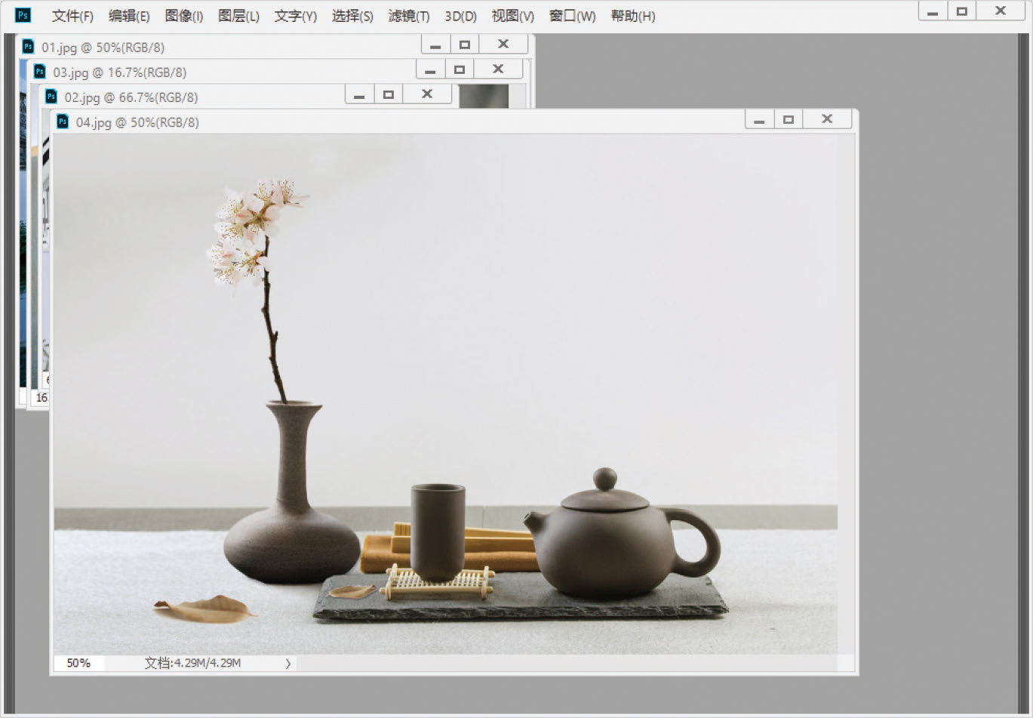
Task: Close the main Photoshop application window
Action: pyautogui.click(x=1001, y=11)
